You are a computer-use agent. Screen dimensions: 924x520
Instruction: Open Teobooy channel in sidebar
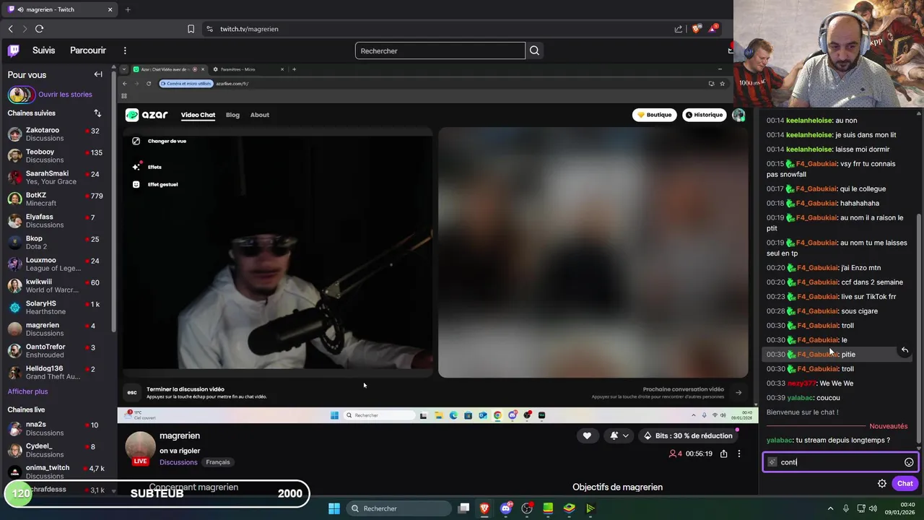[x=56, y=156]
